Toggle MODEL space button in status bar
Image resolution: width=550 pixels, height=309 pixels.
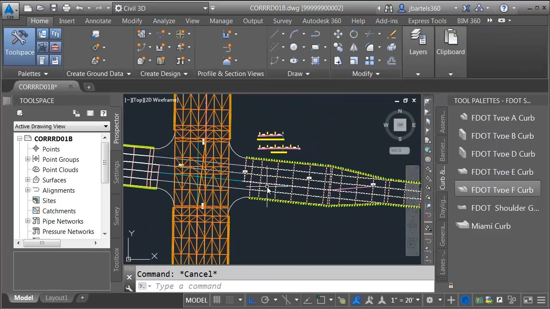tap(196, 300)
